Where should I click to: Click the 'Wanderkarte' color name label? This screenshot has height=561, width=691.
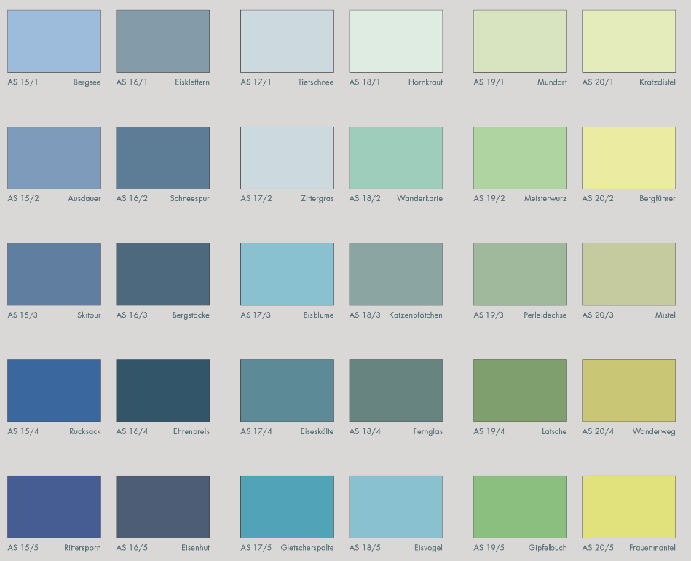click(419, 198)
